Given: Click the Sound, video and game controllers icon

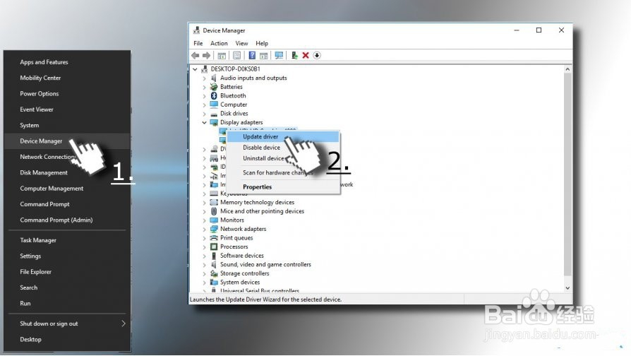Looking at the screenshot, I should click(x=214, y=265).
